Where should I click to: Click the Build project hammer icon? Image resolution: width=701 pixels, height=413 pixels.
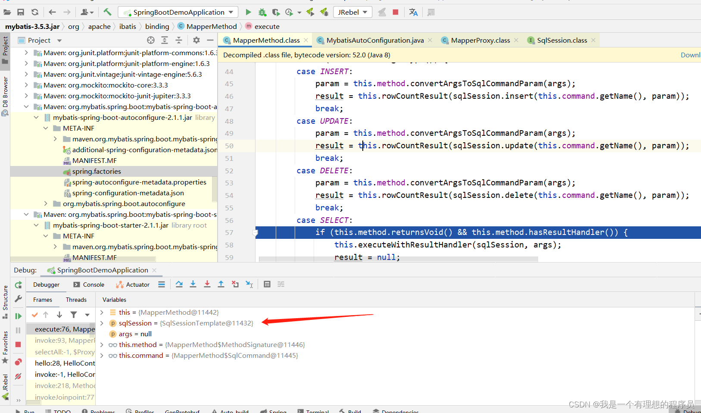(x=107, y=12)
